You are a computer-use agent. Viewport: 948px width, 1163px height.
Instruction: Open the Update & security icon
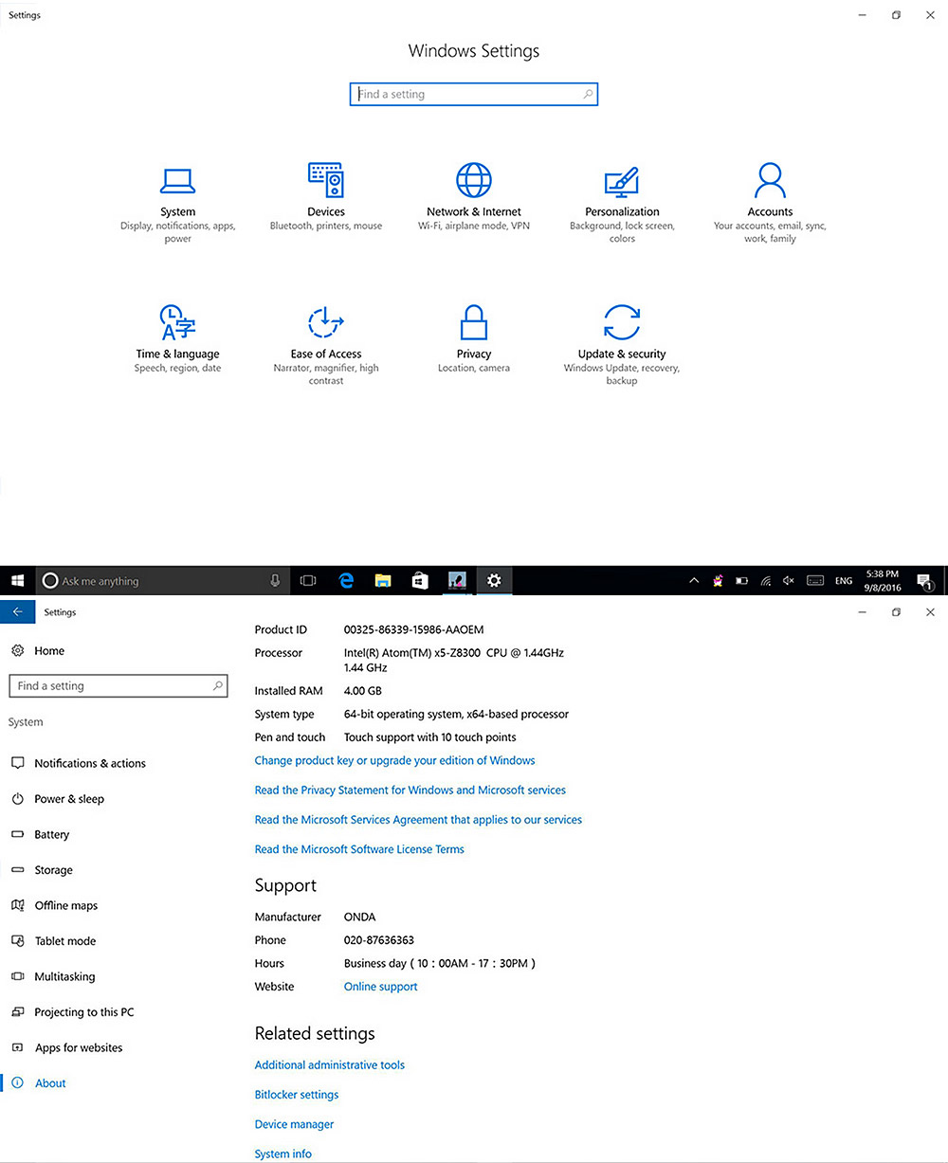[x=622, y=322]
